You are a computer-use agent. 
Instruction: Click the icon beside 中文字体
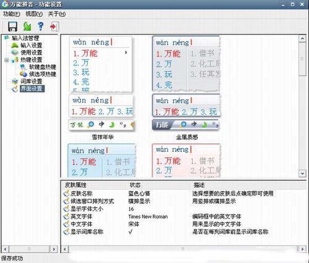point(66,224)
